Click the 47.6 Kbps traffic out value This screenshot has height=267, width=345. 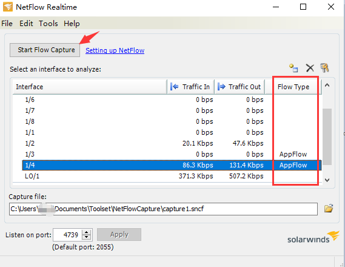248,143
